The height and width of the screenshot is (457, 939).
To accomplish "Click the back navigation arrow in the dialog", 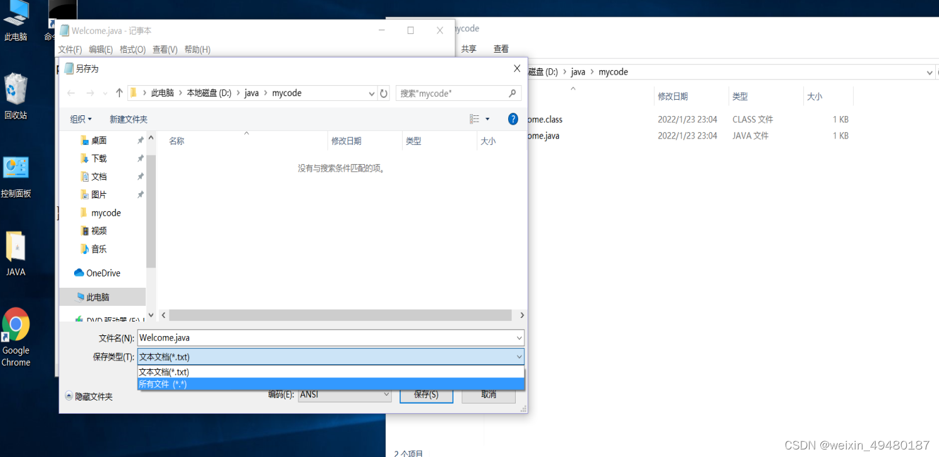I will pyautogui.click(x=72, y=92).
